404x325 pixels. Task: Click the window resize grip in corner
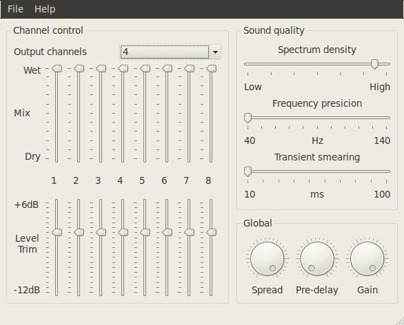click(x=399, y=321)
